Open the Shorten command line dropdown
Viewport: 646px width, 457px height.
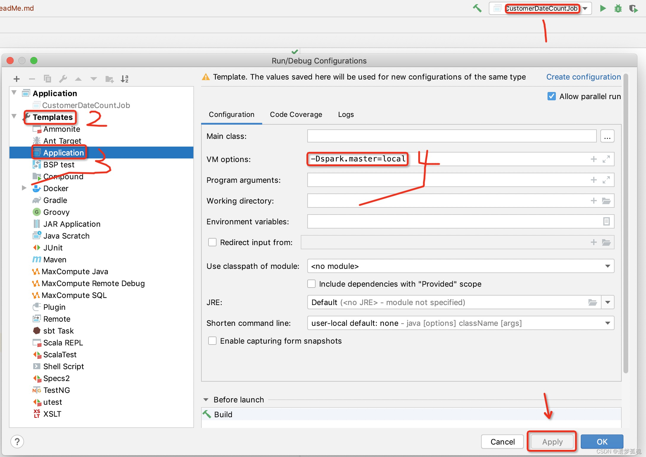pyautogui.click(x=608, y=323)
